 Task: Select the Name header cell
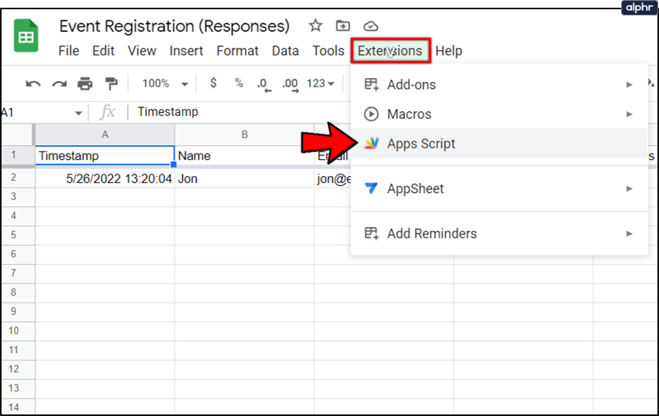click(x=244, y=155)
